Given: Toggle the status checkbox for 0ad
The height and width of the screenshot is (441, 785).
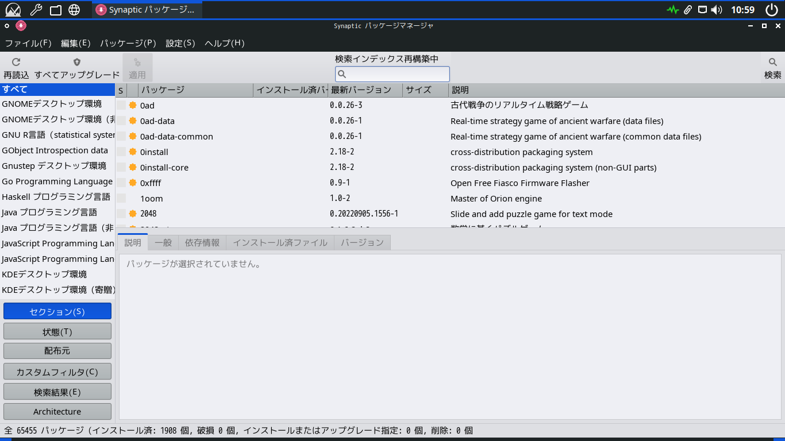Looking at the screenshot, I should [121, 105].
